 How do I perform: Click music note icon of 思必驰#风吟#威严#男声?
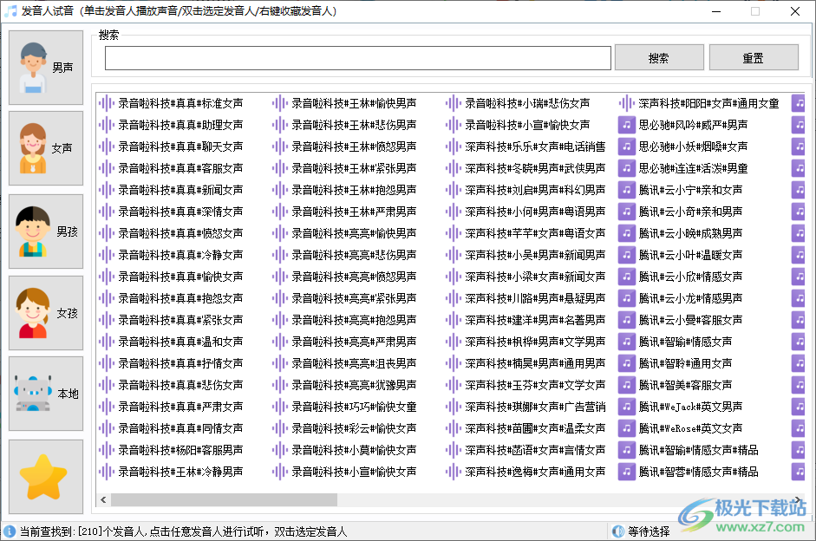627,125
